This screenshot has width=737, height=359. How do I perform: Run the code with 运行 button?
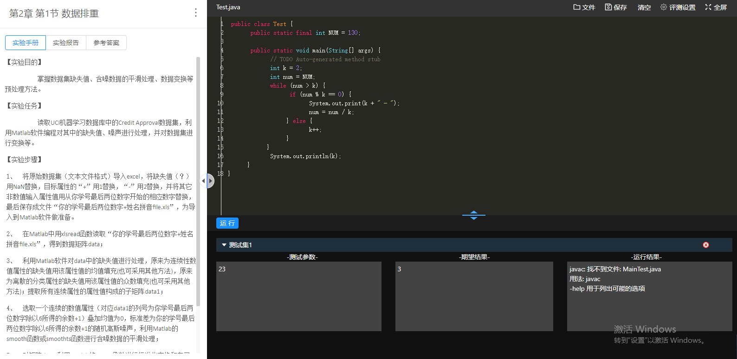227,223
